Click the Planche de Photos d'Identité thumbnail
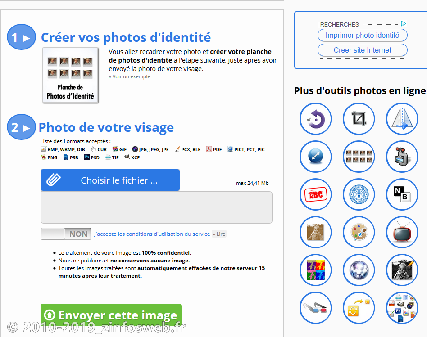The height and width of the screenshot is (337, 427). (70, 75)
